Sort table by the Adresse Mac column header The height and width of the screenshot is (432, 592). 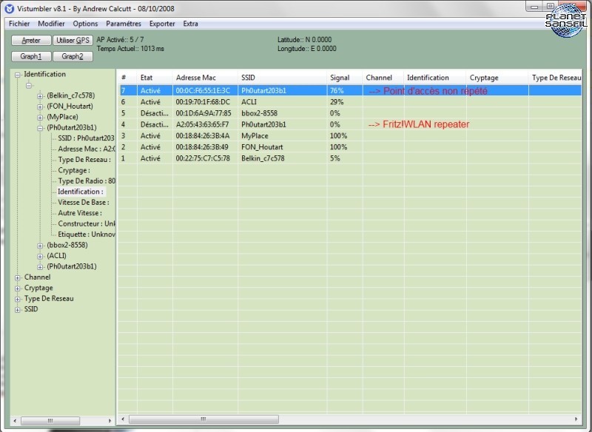click(206, 78)
